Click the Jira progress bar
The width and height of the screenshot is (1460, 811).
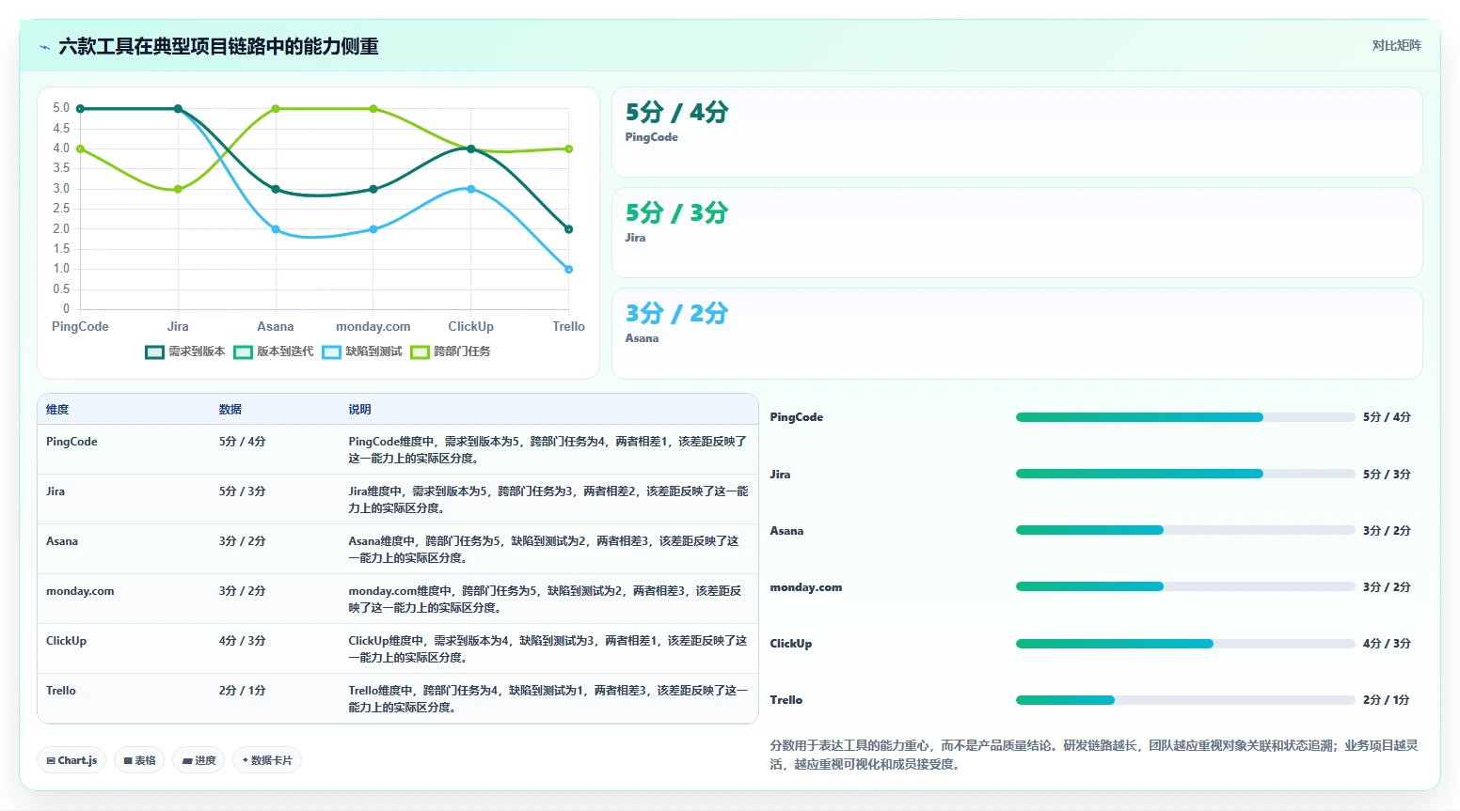(x=1185, y=474)
